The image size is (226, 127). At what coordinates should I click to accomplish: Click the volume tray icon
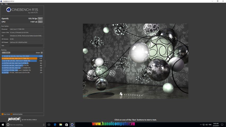(x=207, y=125)
